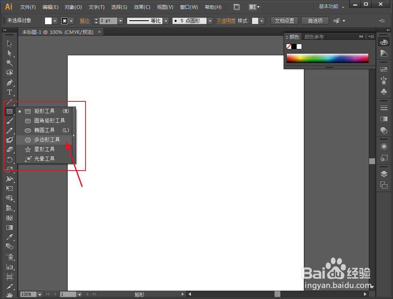Tear off the tool flyout panel

pyautogui.click(x=74, y=135)
